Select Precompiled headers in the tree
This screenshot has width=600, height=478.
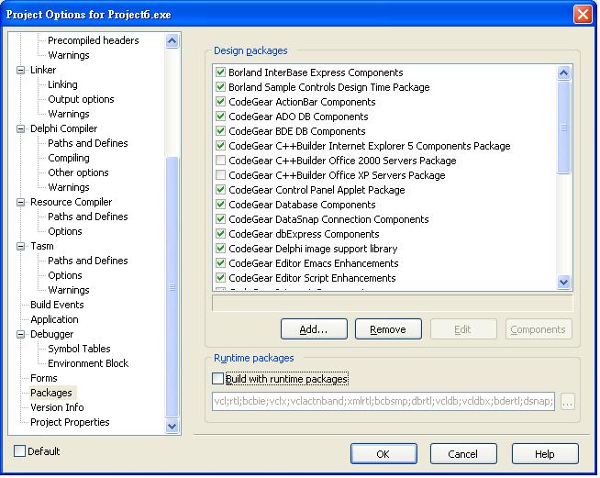pos(93,40)
